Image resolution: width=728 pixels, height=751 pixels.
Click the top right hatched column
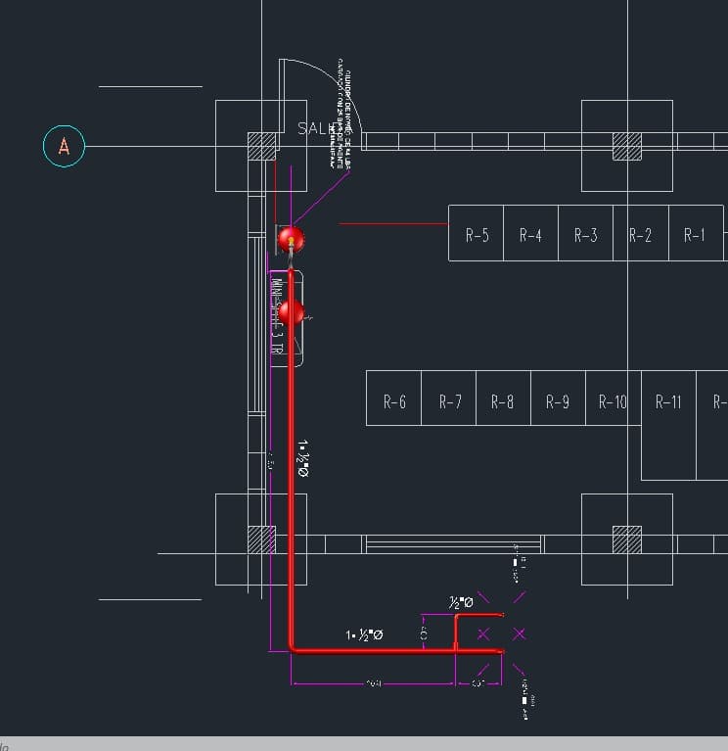click(x=627, y=147)
